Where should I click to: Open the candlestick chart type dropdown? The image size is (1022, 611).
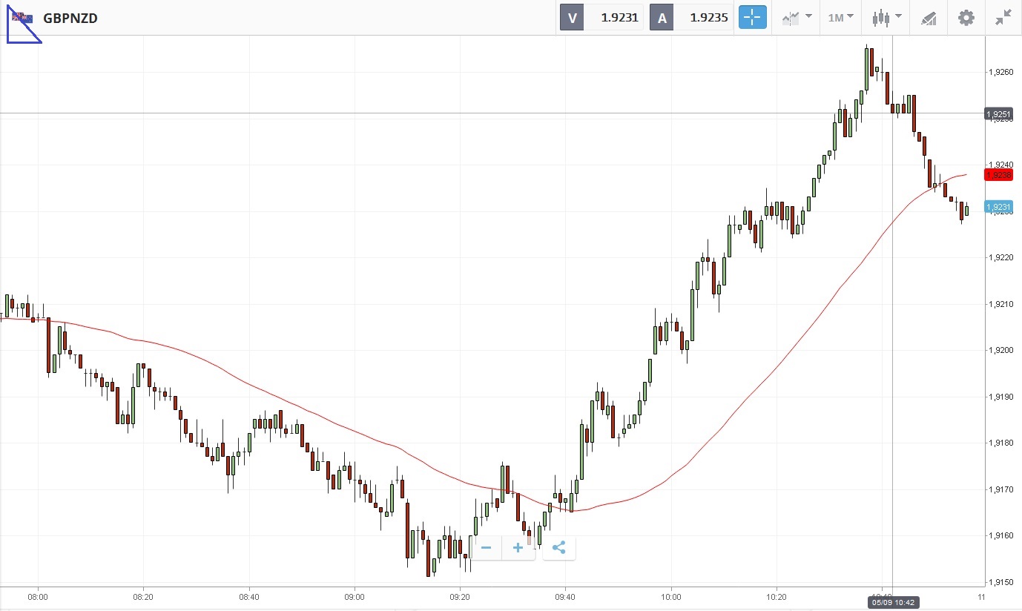(x=886, y=18)
